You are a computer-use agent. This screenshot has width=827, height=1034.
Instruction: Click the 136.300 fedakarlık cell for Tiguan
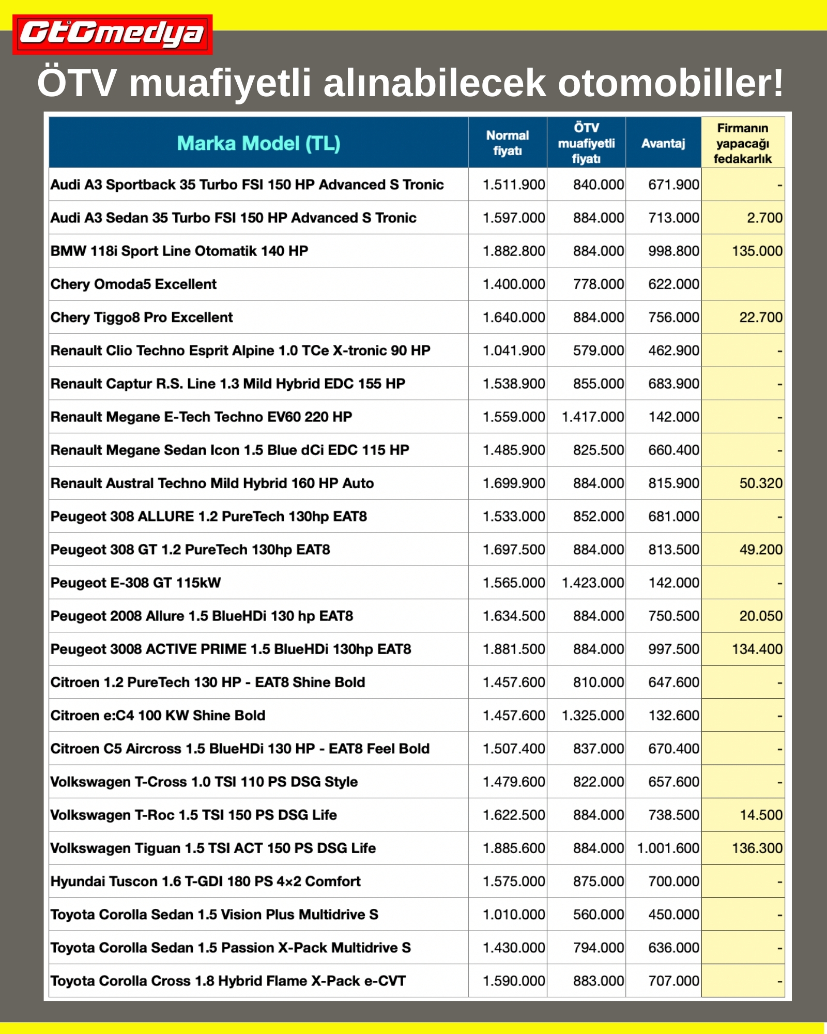click(x=757, y=848)
